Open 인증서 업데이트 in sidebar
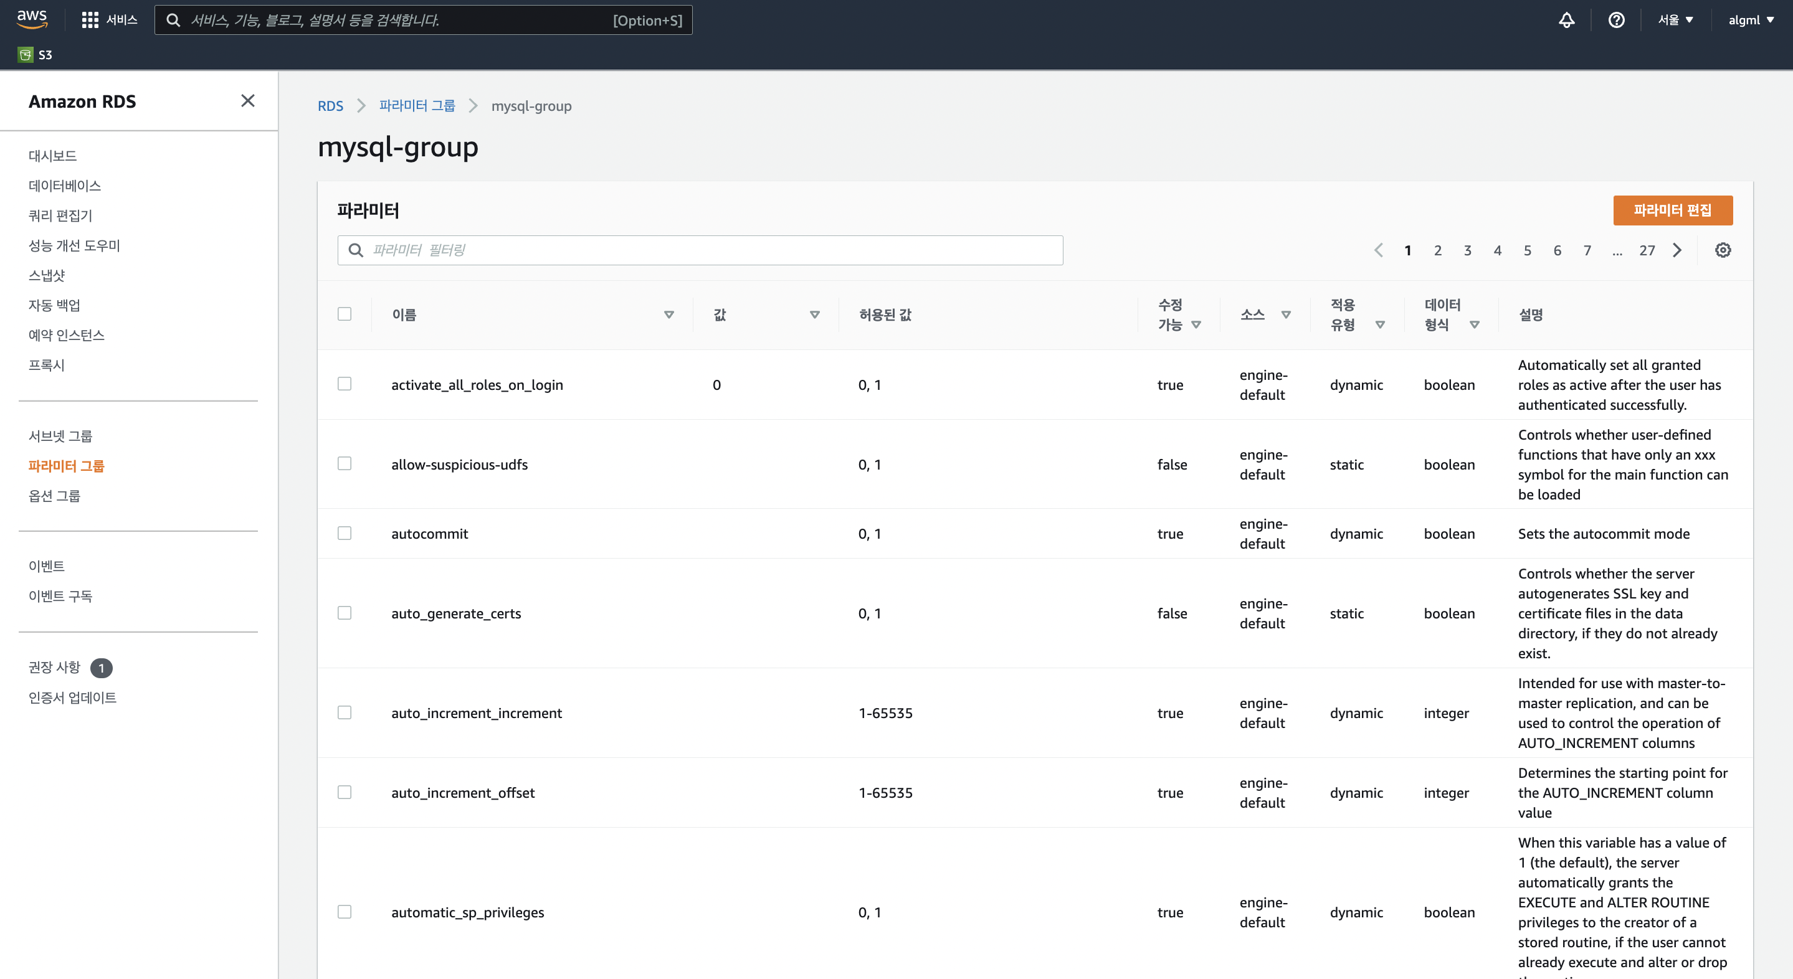1793x979 pixels. tap(72, 698)
